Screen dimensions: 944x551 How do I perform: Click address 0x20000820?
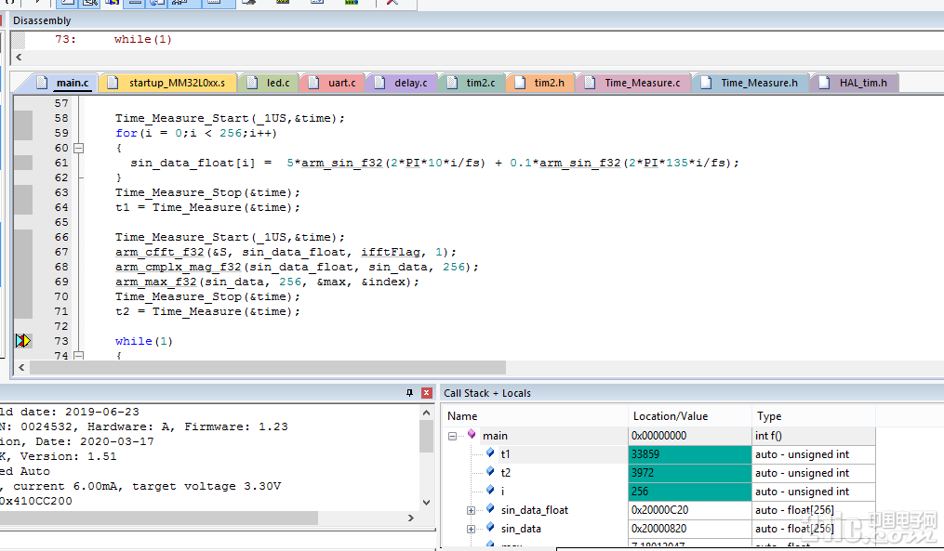tap(659, 529)
